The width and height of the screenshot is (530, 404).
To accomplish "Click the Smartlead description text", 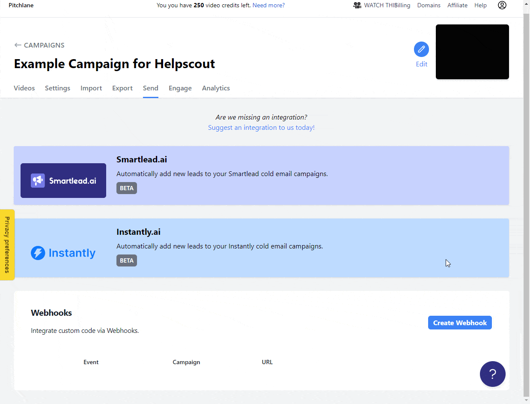I will click(x=222, y=174).
